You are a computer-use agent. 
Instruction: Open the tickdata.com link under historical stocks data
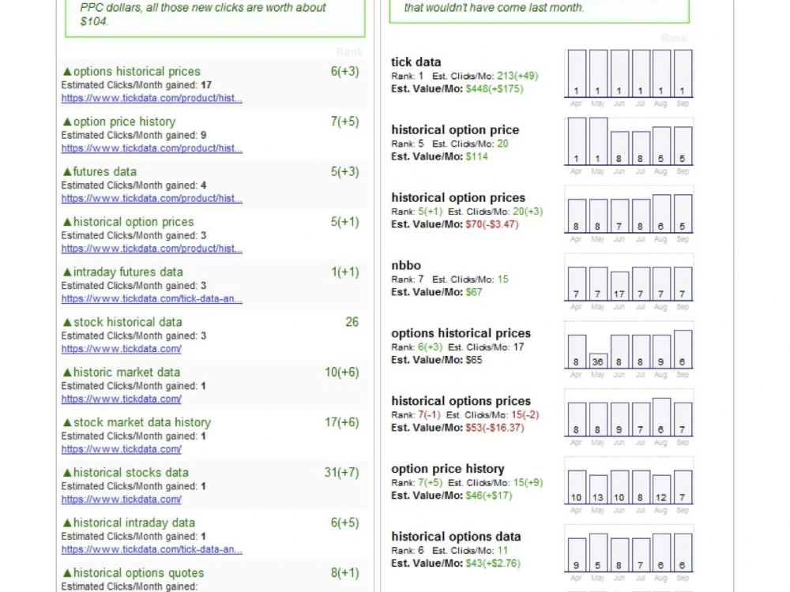point(122,500)
